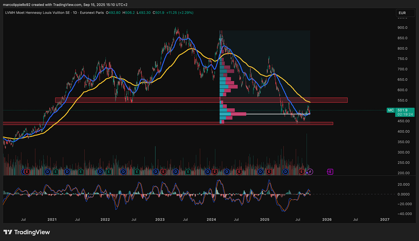The width and height of the screenshot is (419, 241).
Task: Open the green earnings marker at July 2021
Action: (x=81, y=172)
